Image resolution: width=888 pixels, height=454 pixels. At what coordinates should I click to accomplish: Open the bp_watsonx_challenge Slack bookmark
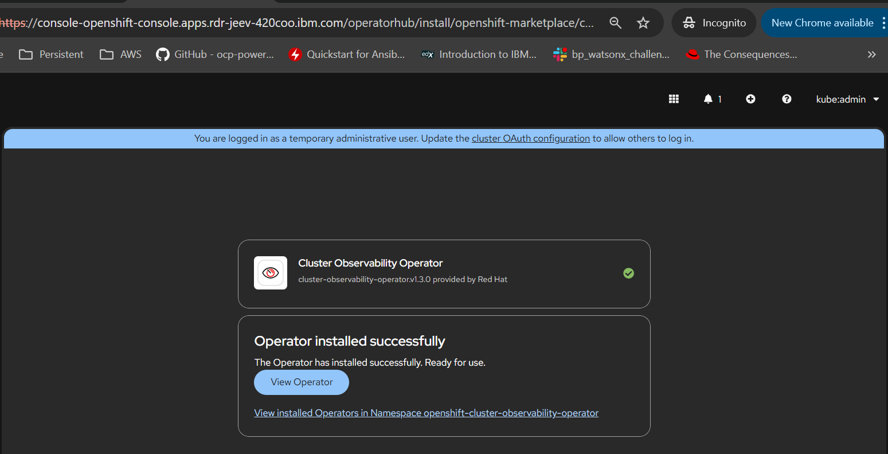tap(611, 54)
